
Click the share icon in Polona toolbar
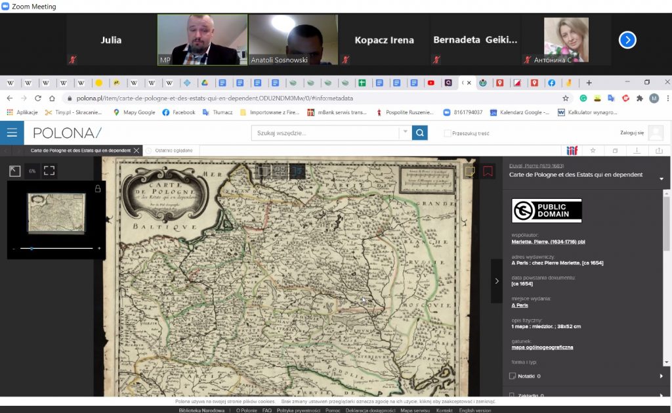click(659, 150)
